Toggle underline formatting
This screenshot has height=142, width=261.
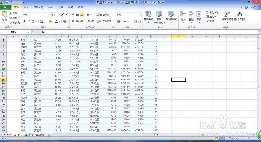[33, 21]
